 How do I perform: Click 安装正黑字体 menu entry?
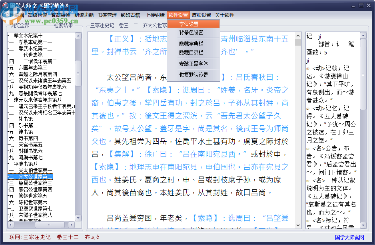(193, 64)
